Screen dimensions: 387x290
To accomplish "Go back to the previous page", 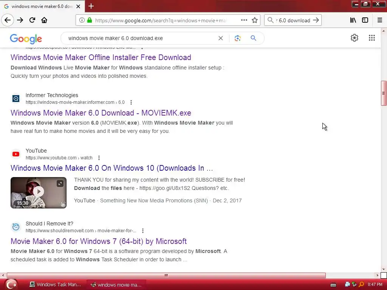I will tap(8, 20).
